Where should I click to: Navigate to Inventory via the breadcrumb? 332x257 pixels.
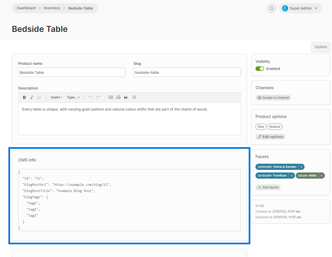coord(52,8)
